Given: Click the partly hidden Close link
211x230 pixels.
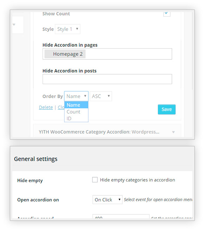Looking at the screenshot, I should (x=61, y=107).
